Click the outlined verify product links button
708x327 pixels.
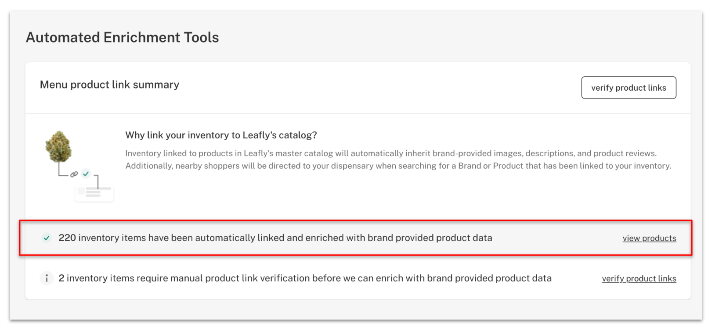coord(629,88)
